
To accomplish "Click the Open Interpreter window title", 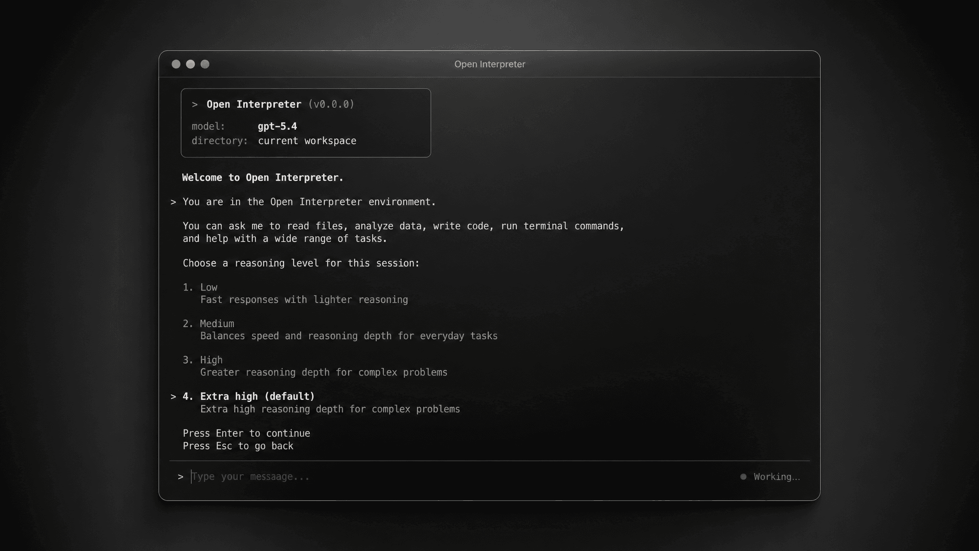I will (x=489, y=64).
